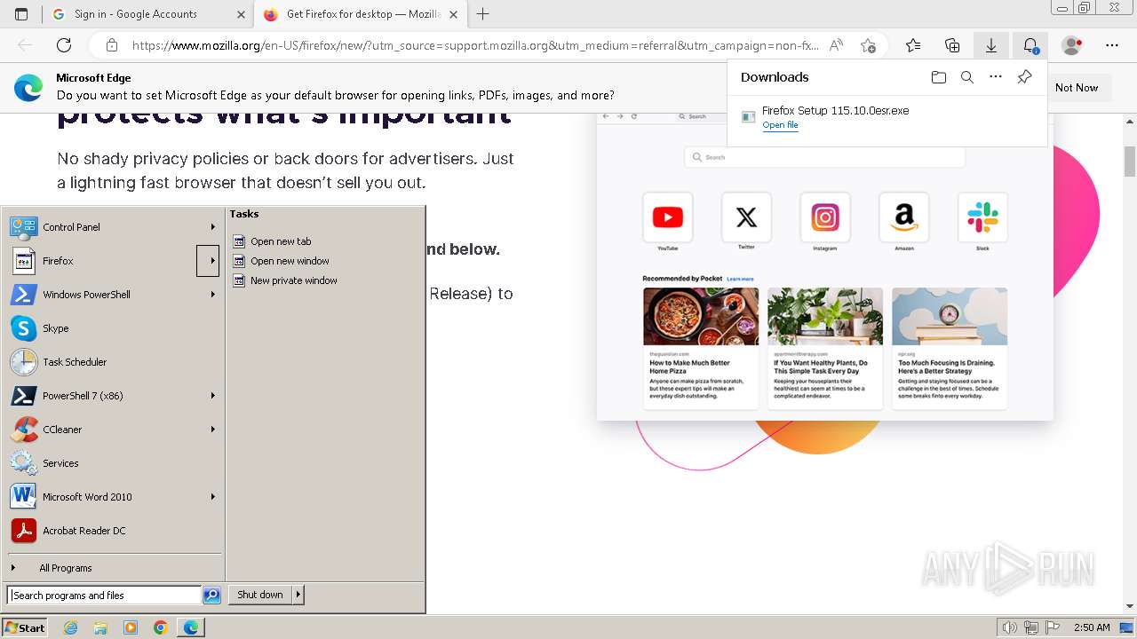Toggle Read aloud in address bar
Viewport: 1137px width, 639px height.
836,45
